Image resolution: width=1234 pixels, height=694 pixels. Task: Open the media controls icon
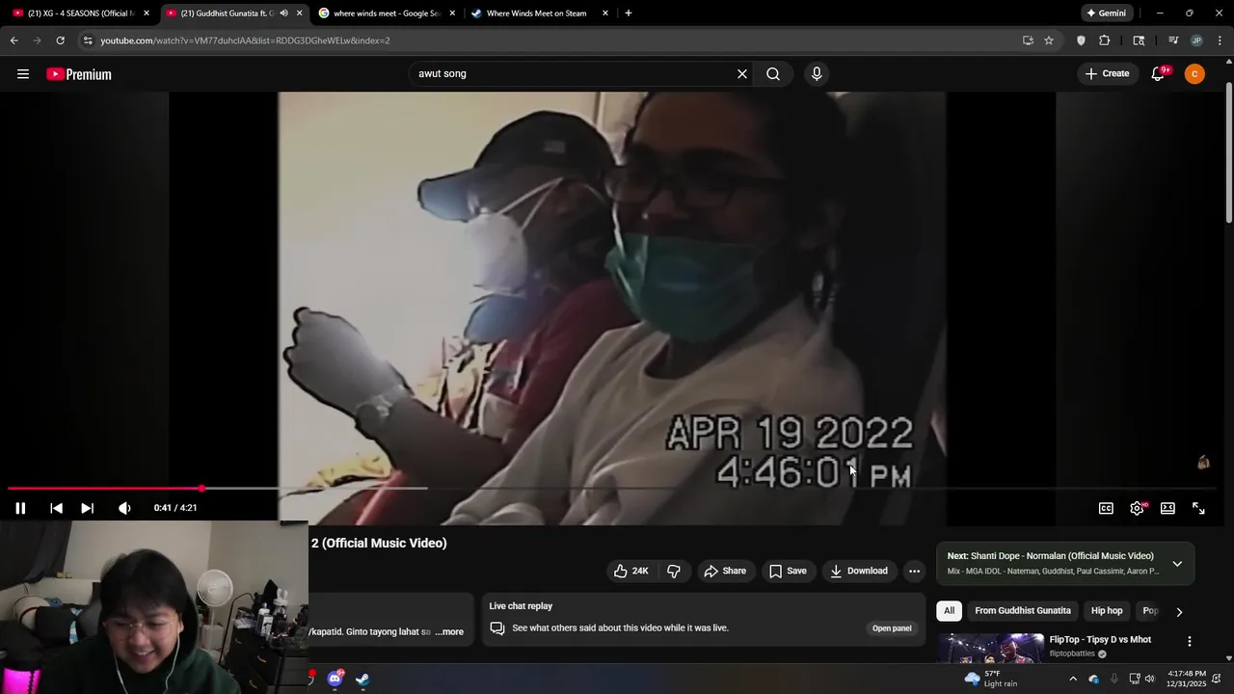pos(1173,40)
